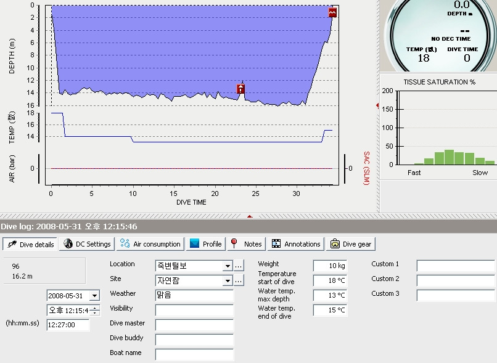
Task: Click the browse button next to Location
Action: [x=239, y=266]
